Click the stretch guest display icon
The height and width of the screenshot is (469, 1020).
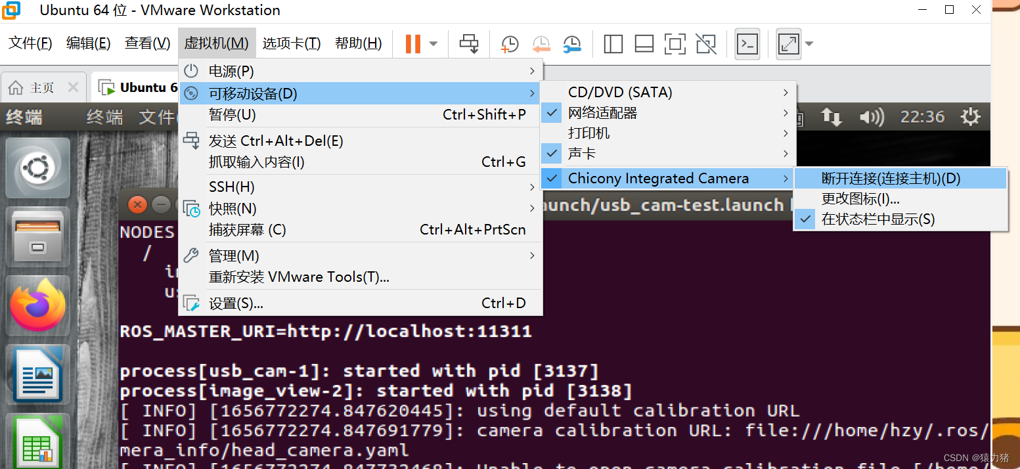tap(788, 44)
